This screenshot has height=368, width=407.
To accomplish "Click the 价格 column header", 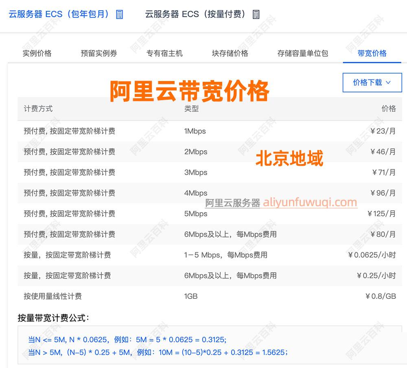I will coord(389,109).
